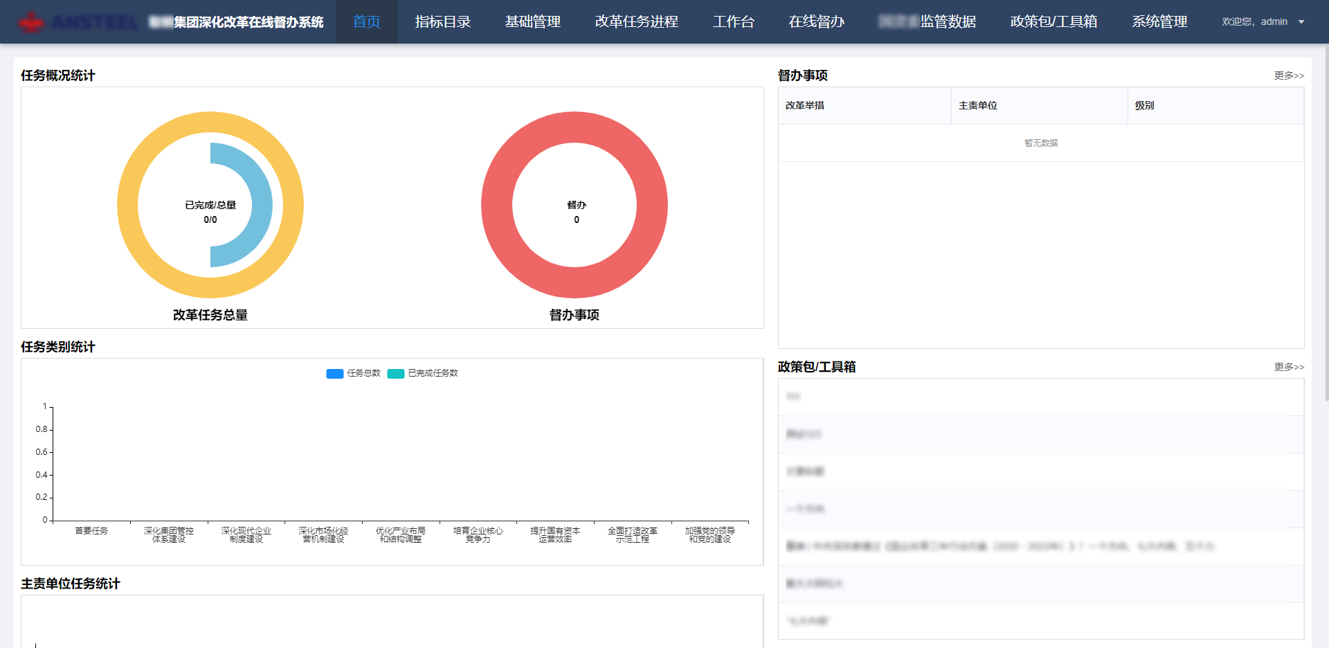Image resolution: width=1329 pixels, height=648 pixels.
Task: Open the 监管数据 menu item
Action: pos(927,22)
